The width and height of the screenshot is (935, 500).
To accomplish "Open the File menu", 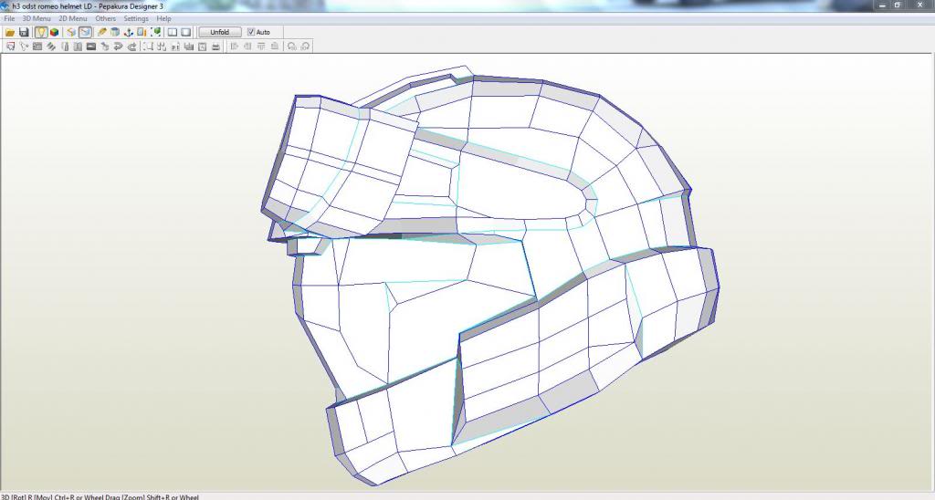I will tap(9, 18).
